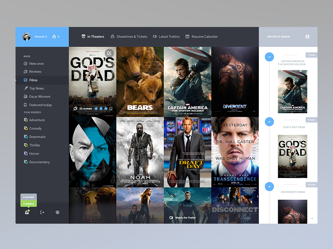Toggle the checkmark circle for Divergent Minds entry
The image size is (333, 249).
coord(269,186)
